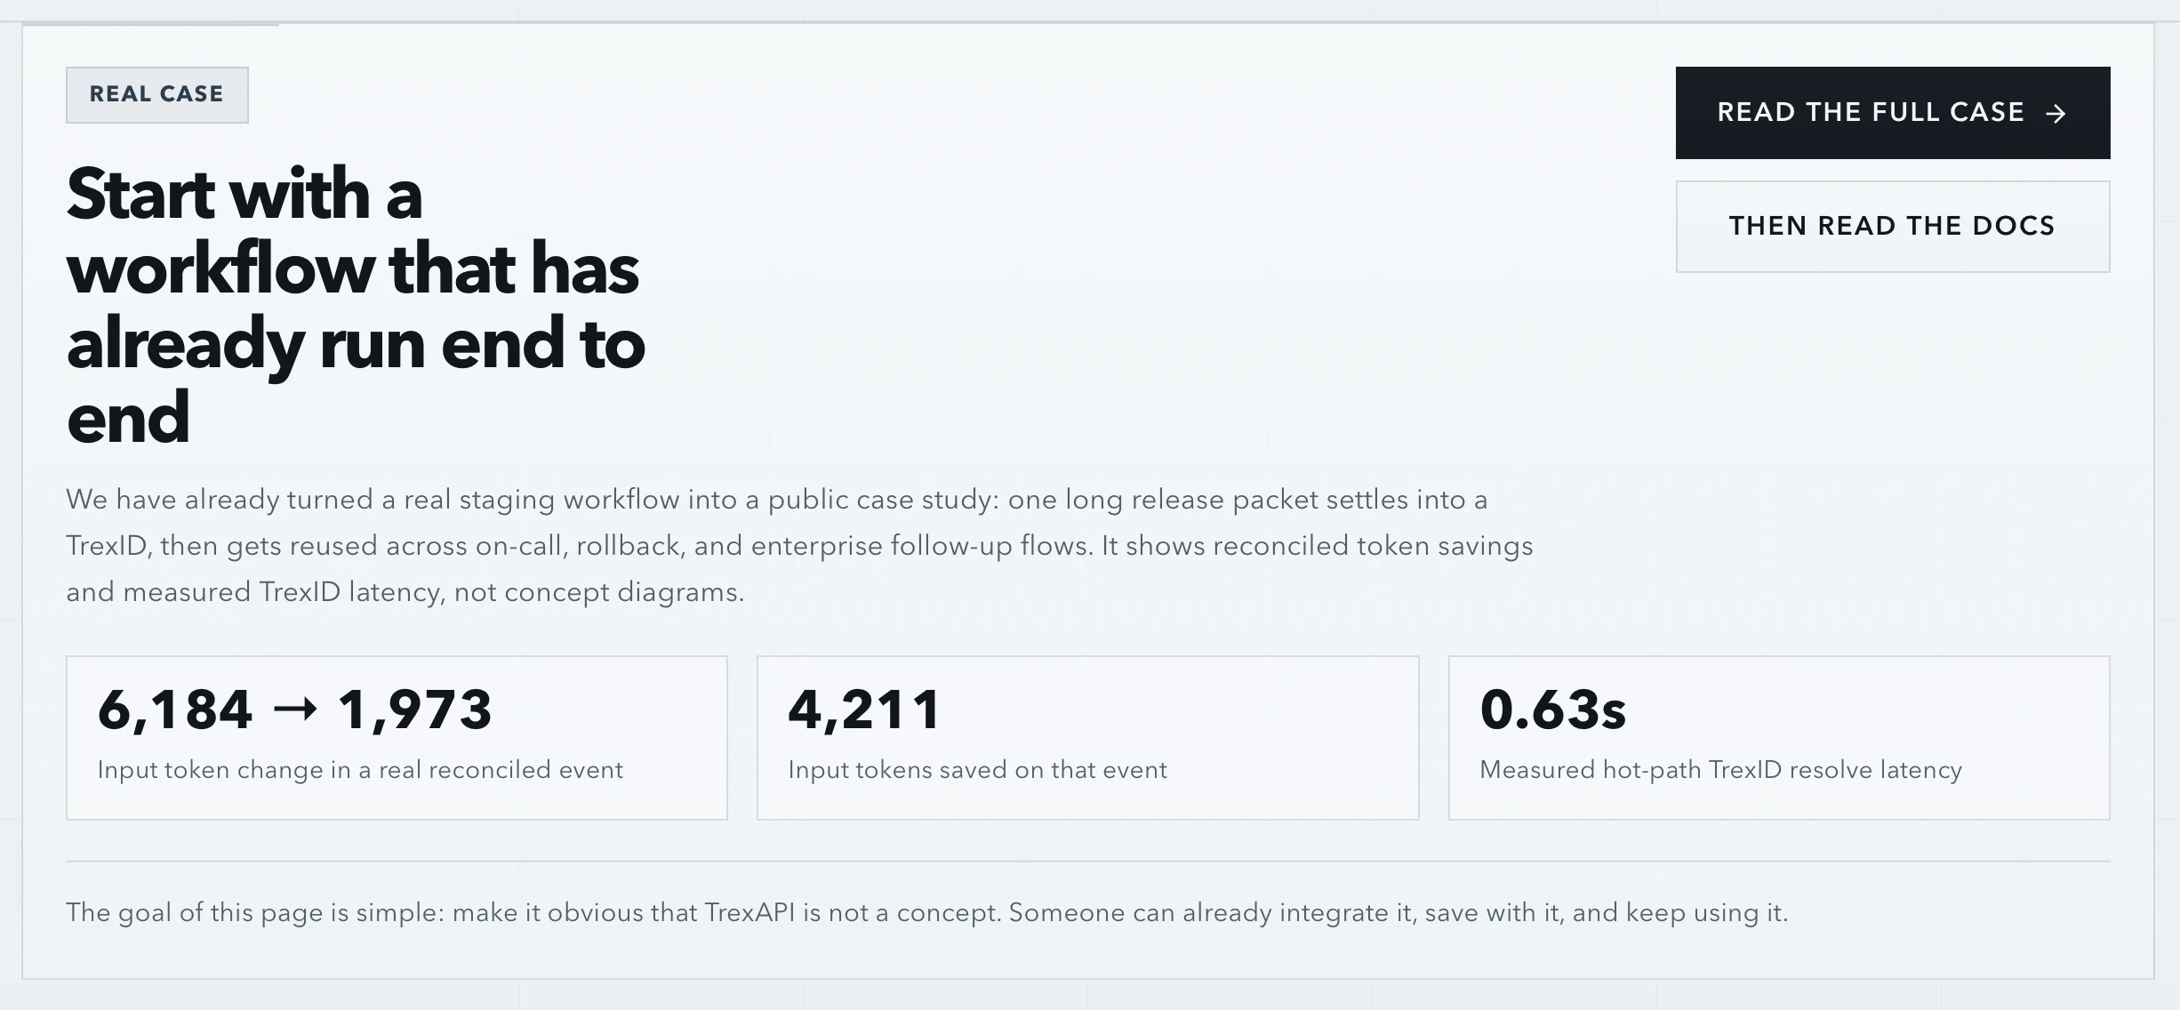
Task: Open the Then Read the Docs button
Action: coord(1892,227)
